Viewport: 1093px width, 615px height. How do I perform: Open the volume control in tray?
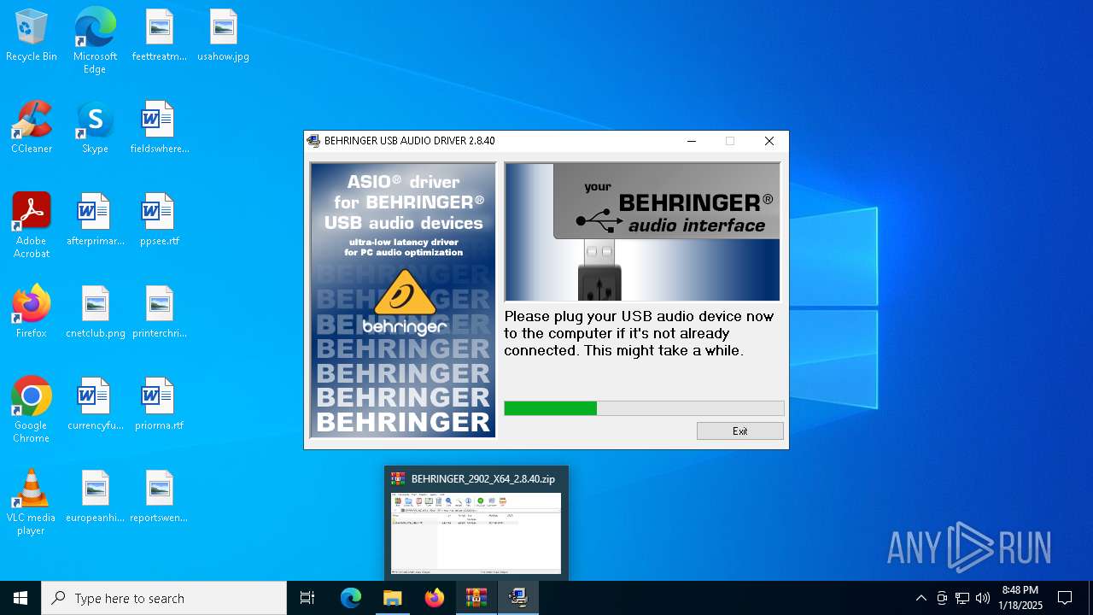click(983, 598)
